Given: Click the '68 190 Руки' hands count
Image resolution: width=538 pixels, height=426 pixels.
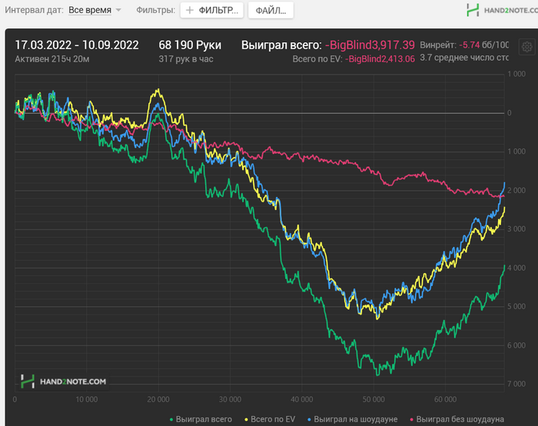Looking at the screenshot, I should coord(190,45).
